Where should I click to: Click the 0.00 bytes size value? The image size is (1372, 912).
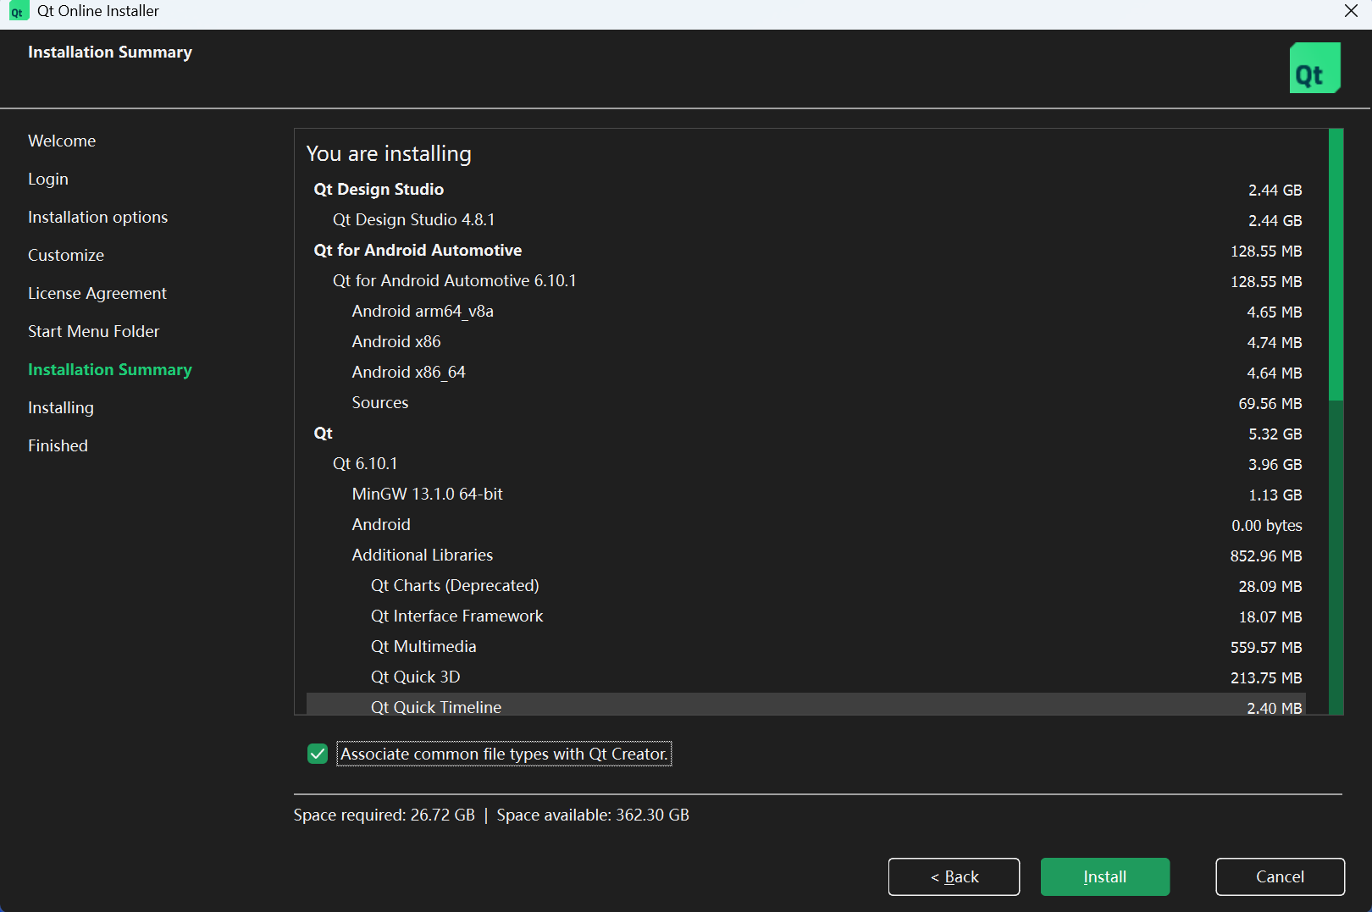1267,526
